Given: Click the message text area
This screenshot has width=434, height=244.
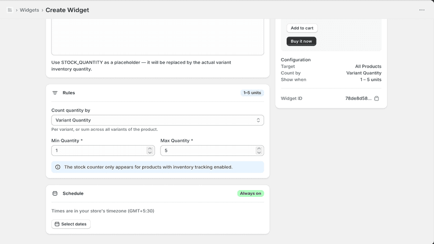Looking at the screenshot, I should [x=157, y=37].
